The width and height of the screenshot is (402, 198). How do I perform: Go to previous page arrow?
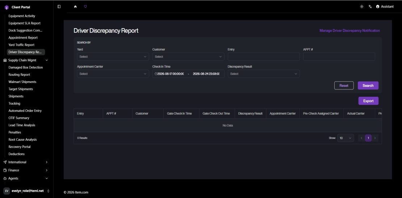coord(361,138)
